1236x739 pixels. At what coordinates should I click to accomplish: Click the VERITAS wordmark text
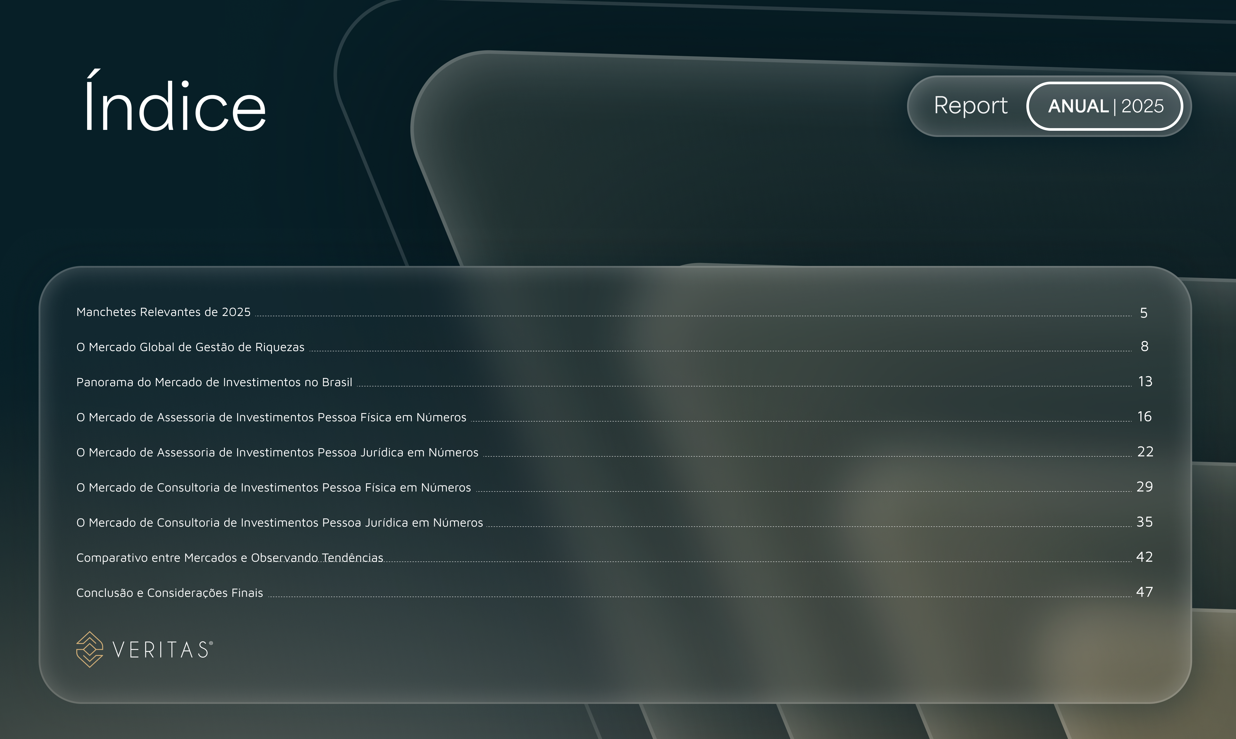162,650
